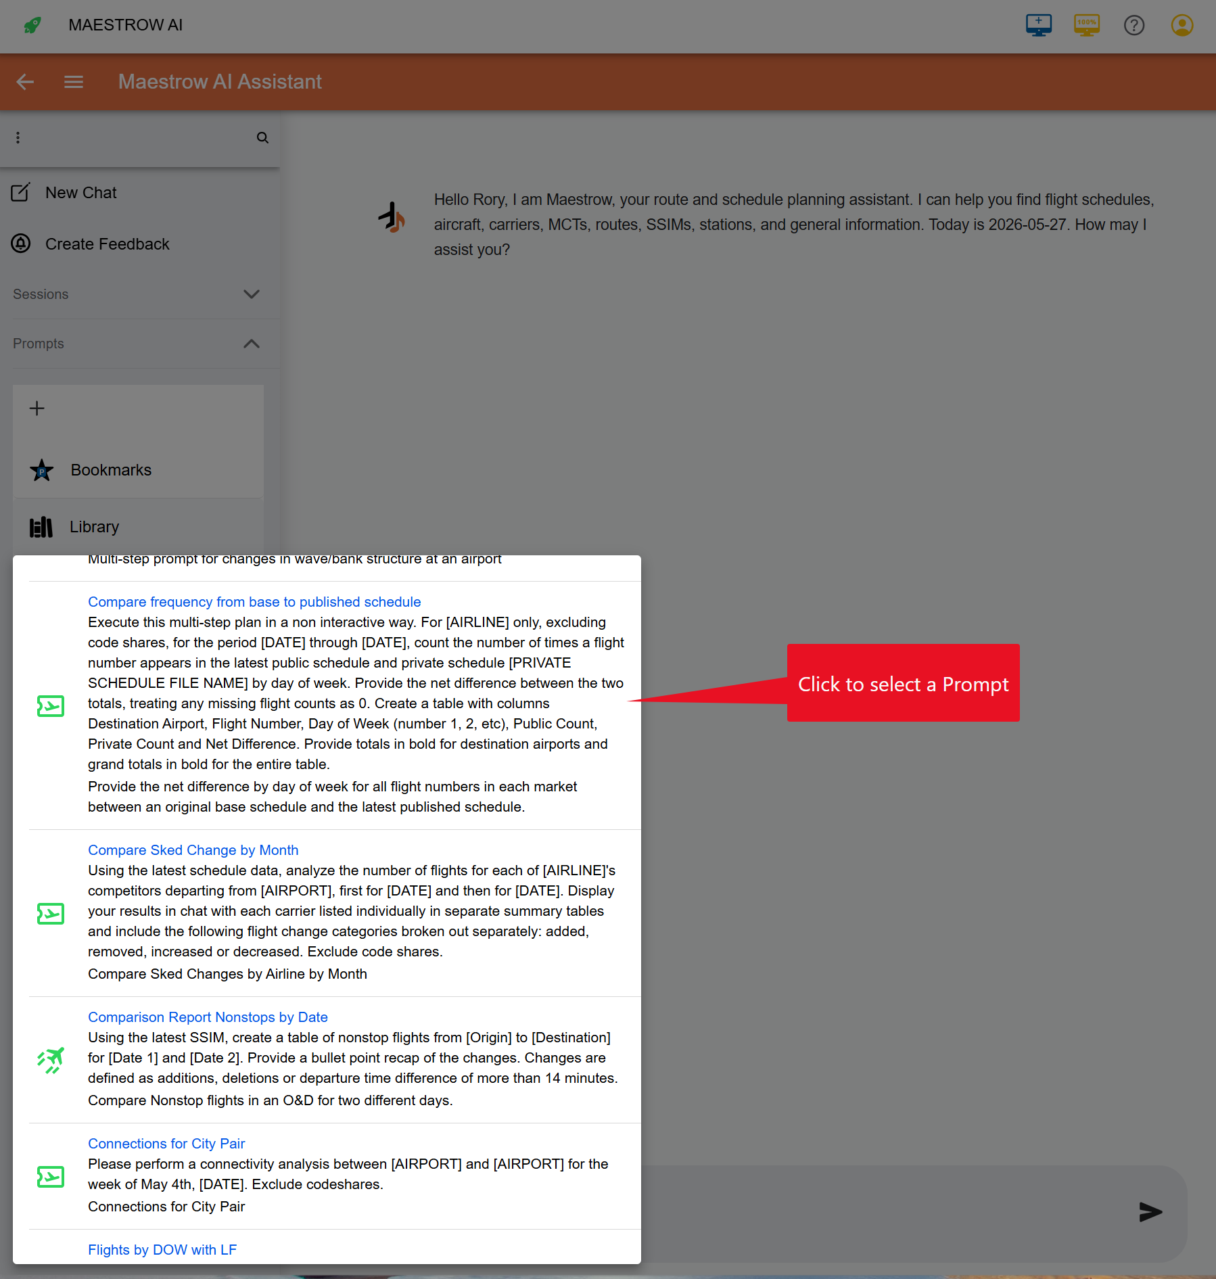Click the Compare Sked Change prompt icon
Screen dimensions: 1216x1279
[x=51, y=913]
